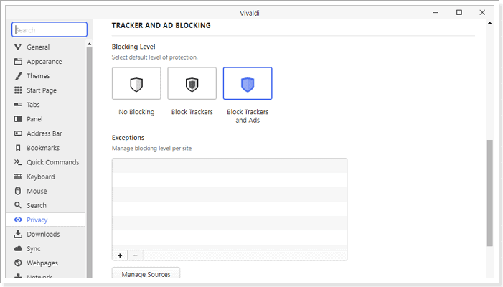Add a site exception with plus button

point(120,255)
